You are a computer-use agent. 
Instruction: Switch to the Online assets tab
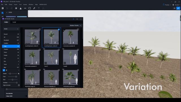6,22
